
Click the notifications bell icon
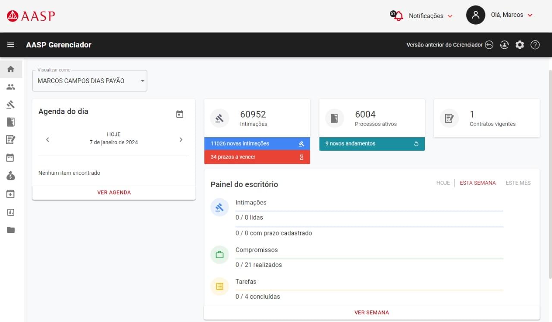pos(398,16)
